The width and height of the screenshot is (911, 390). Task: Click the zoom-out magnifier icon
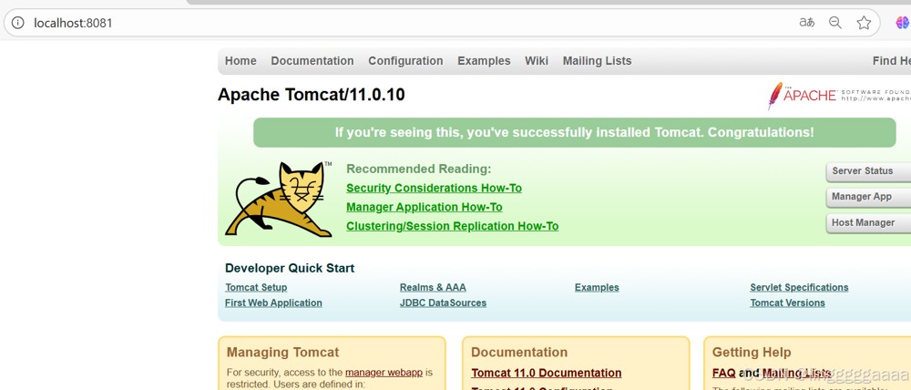click(x=834, y=23)
